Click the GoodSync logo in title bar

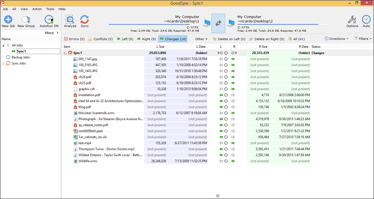pos(3,3)
